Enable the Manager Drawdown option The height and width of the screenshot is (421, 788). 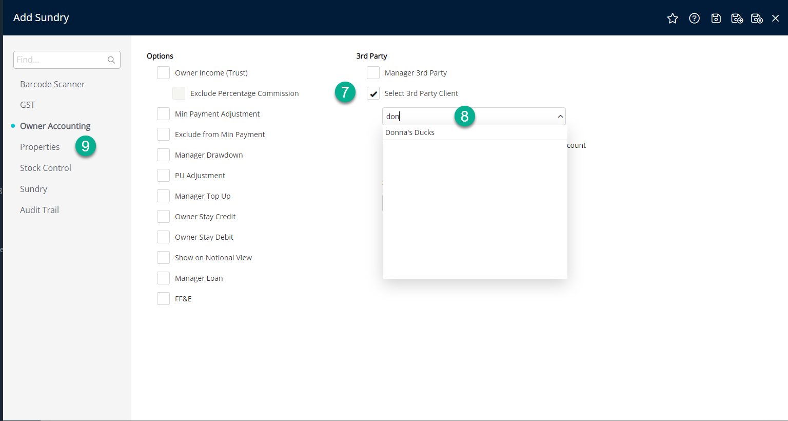point(164,155)
